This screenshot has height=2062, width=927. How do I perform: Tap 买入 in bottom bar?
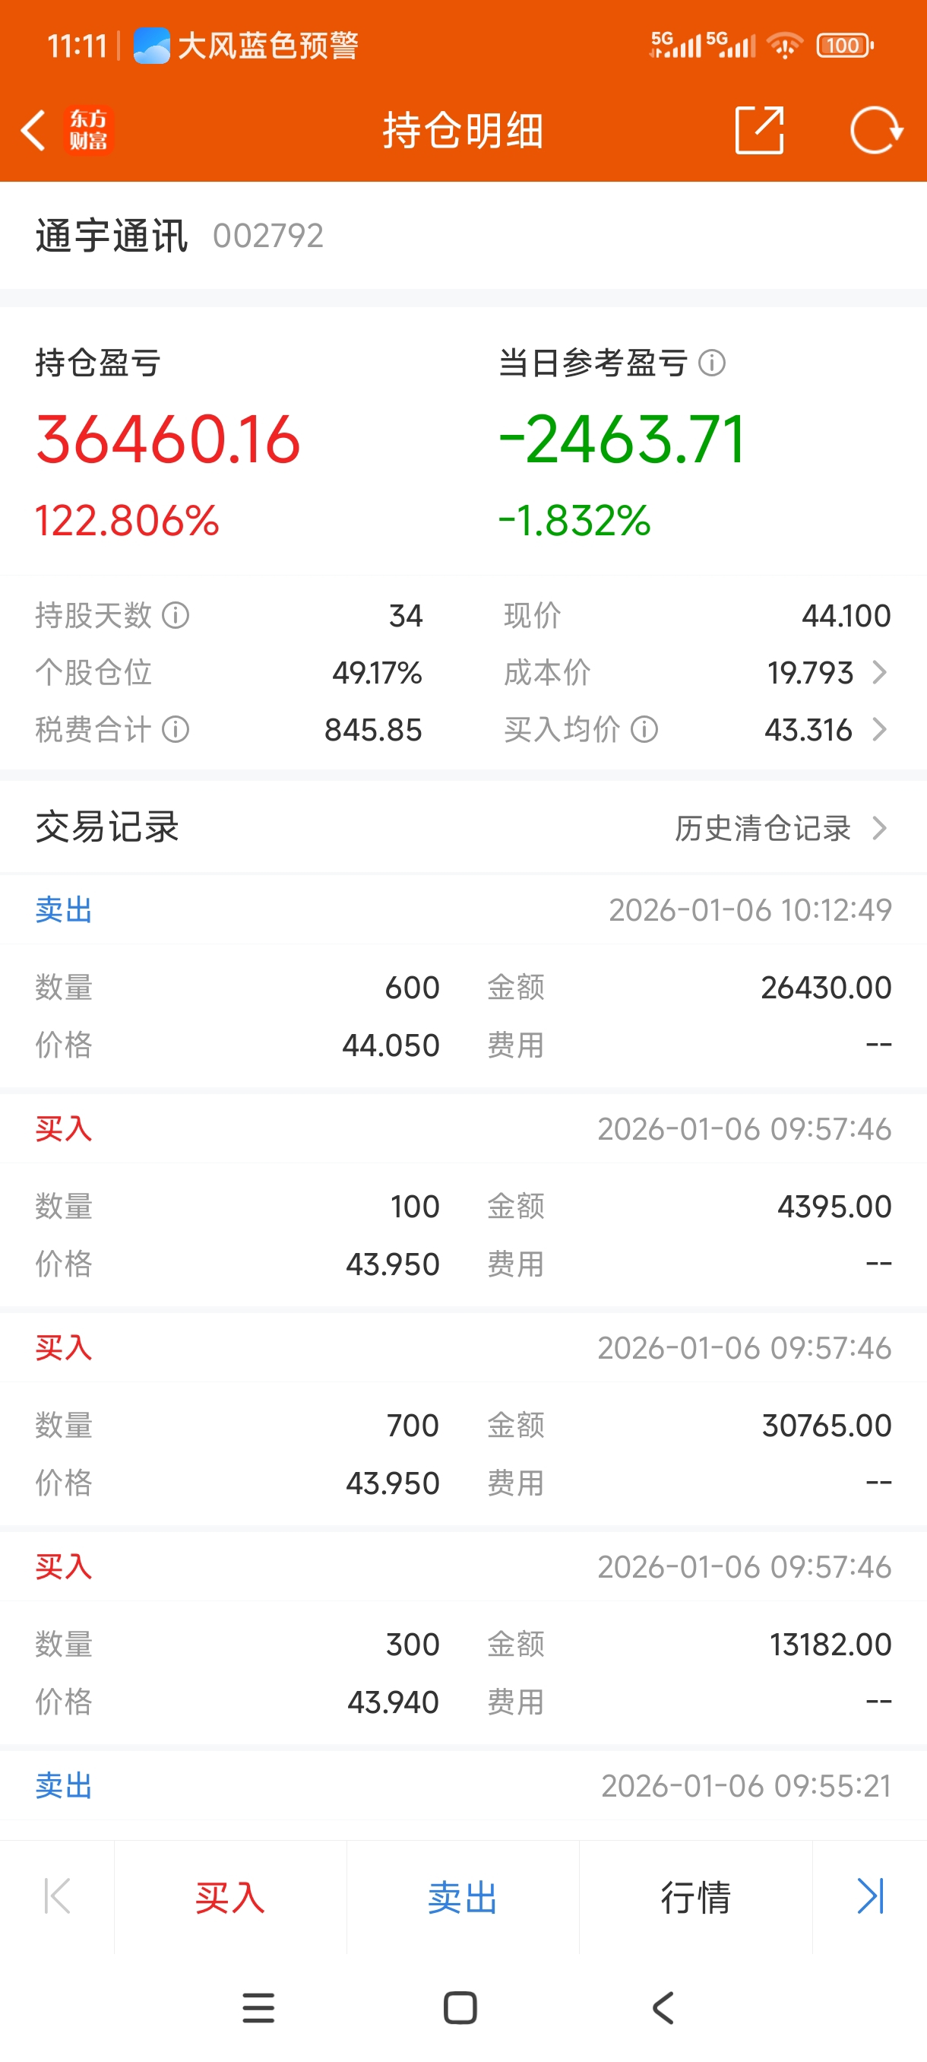[x=230, y=1897]
